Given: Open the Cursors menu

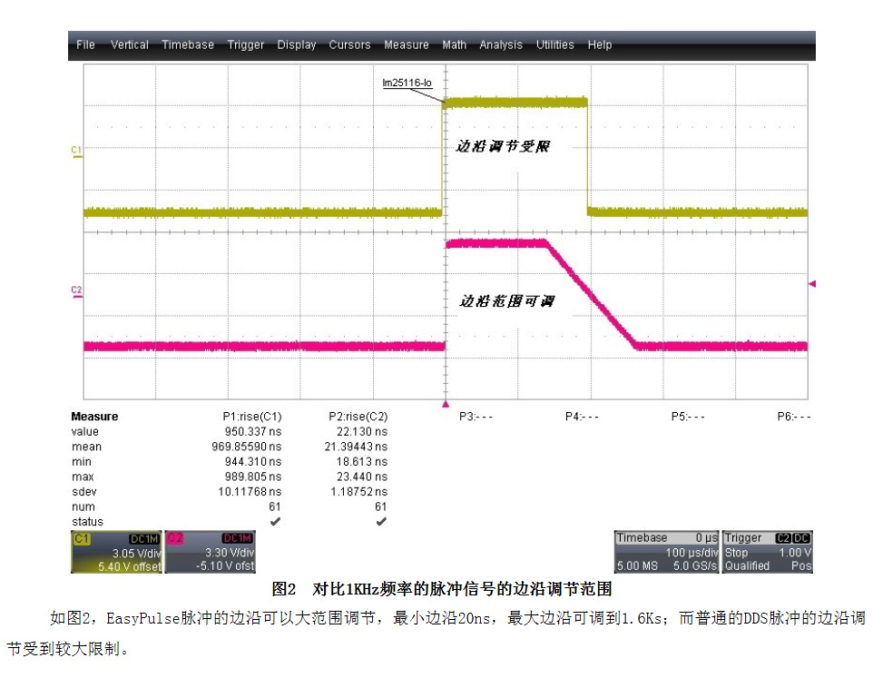Looking at the screenshot, I should [x=349, y=44].
